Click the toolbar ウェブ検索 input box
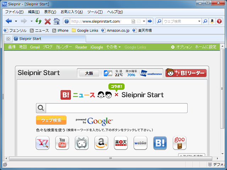Viewport: 227px width, 170px height. pos(180,21)
